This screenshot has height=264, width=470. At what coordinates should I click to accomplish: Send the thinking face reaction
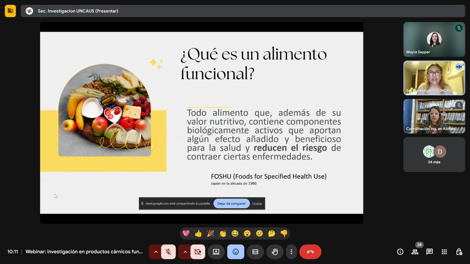click(x=272, y=234)
